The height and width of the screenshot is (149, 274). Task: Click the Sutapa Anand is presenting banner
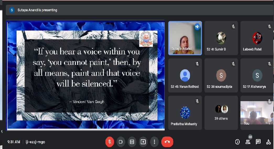37,10
